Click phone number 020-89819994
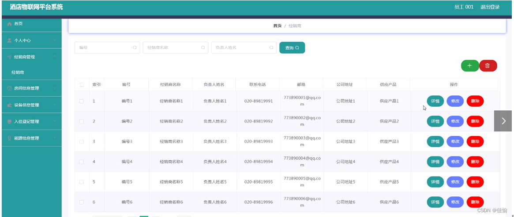This screenshot has width=514, height=217. 259,162
